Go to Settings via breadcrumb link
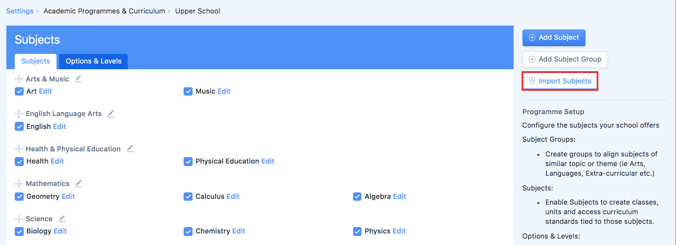676x245 pixels. [20, 11]
